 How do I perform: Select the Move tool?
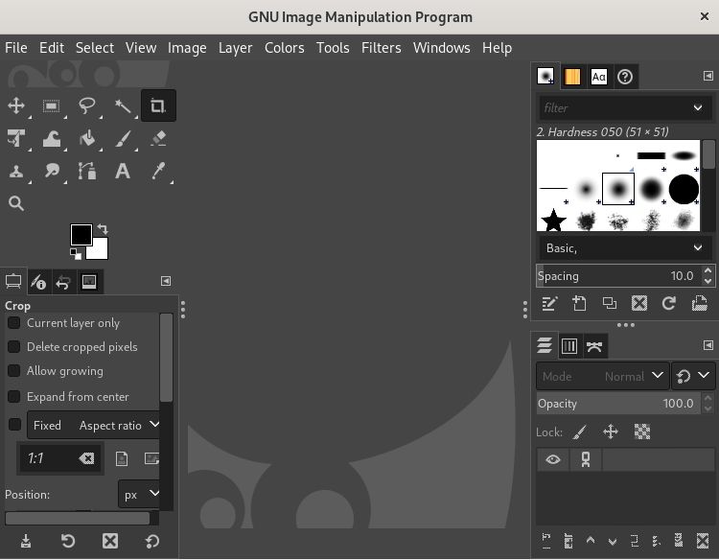click(x=16, y=106)
